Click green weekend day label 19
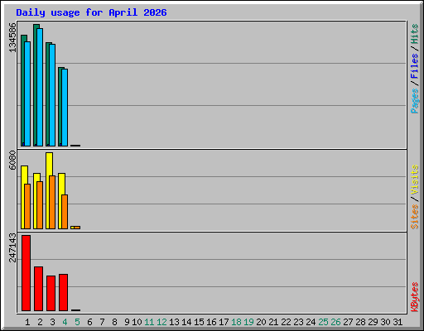Viewport: 424px width, 331px height. pos(248,322)
